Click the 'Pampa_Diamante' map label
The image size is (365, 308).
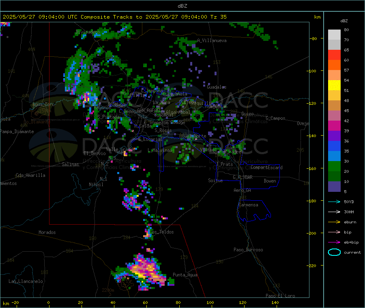(x=17, y=132)
